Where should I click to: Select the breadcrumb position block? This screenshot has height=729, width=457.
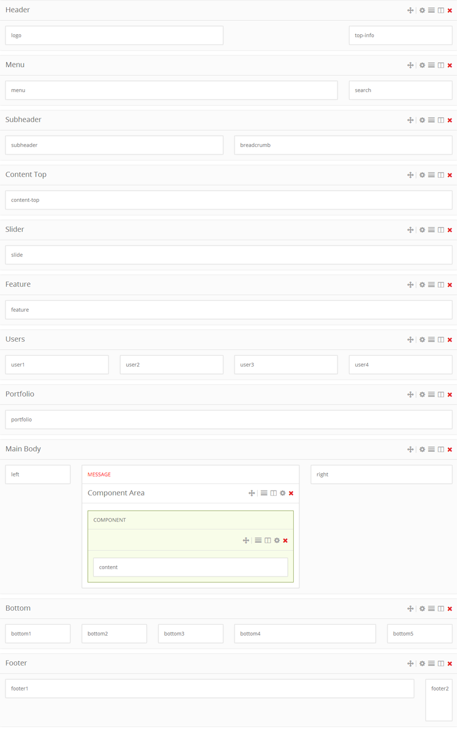pos(343,145)
